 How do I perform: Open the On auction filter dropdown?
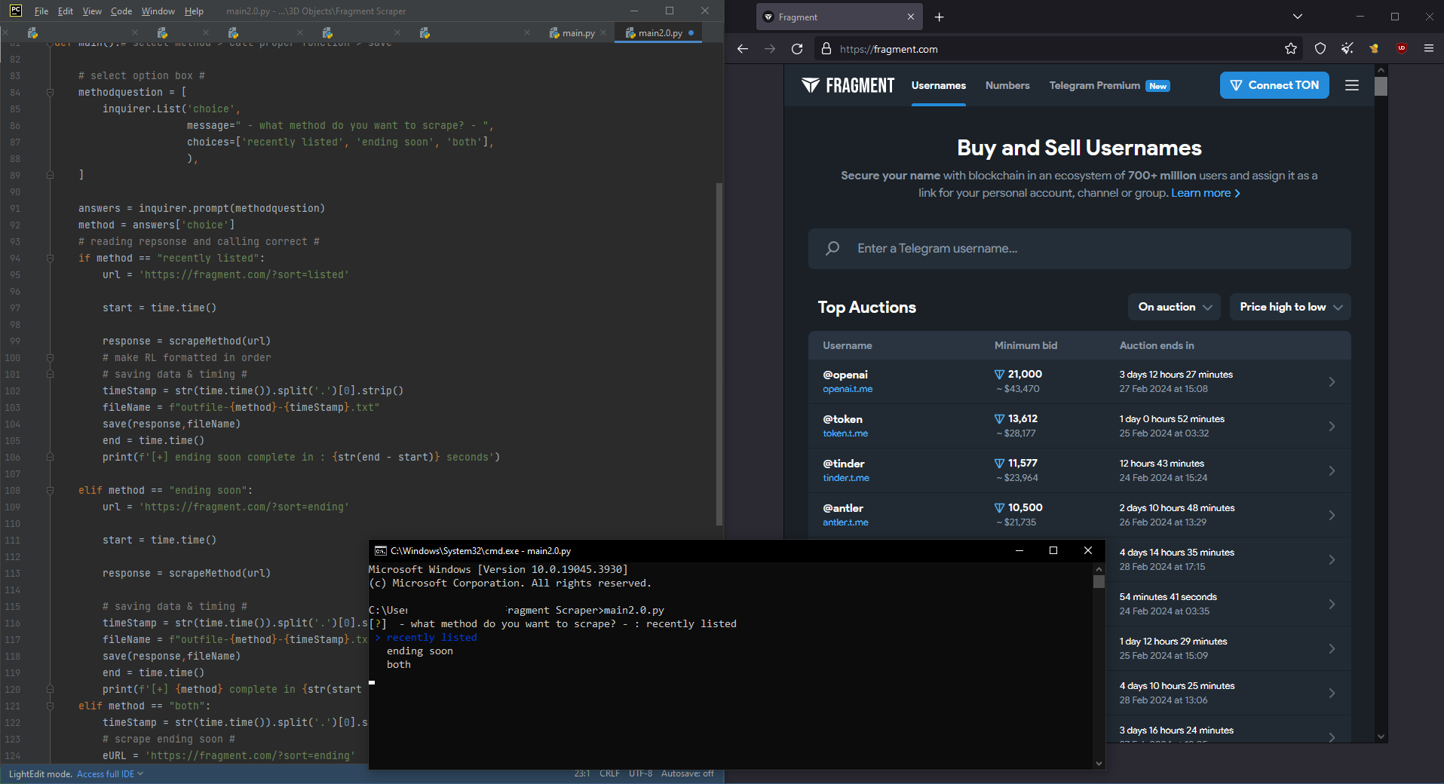(x=1174, y=307)
